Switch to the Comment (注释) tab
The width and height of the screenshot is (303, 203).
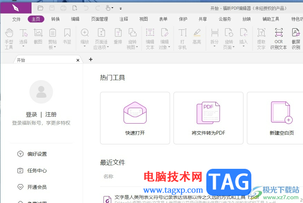[124, 19]
